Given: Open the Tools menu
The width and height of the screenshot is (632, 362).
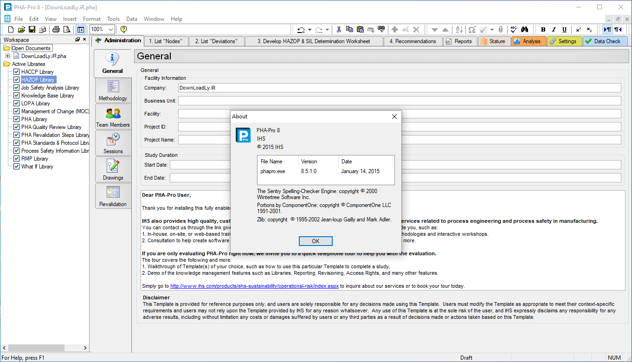Looking at the screenshot, I should coord(113,19).
